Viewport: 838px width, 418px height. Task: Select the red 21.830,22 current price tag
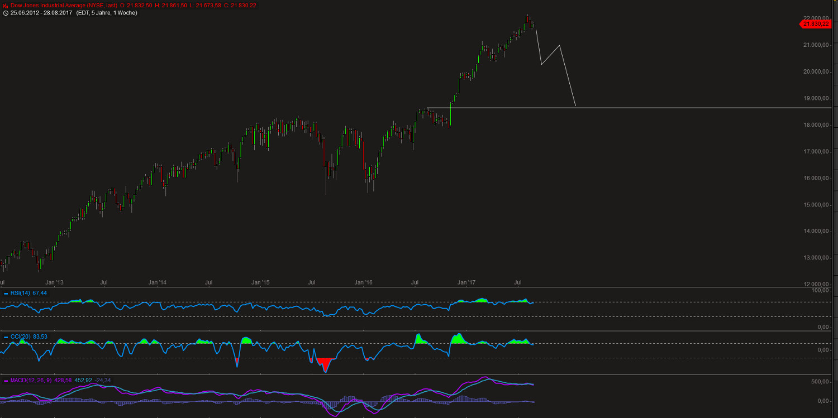(816, 23)
